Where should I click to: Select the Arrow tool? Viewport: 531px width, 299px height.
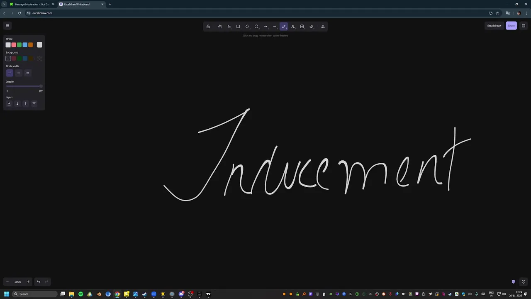pyautogui.click(x=265, y=27)
